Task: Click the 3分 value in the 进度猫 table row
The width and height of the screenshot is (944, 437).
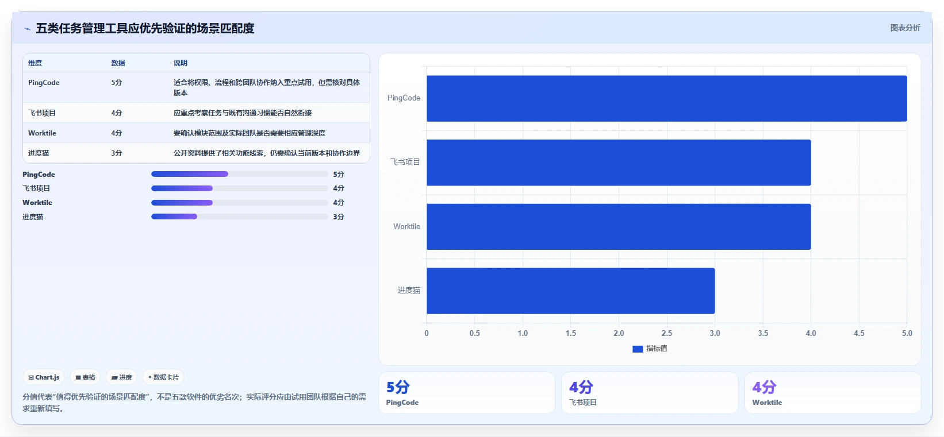Action: pyautogui.click(x=117, y=153)
